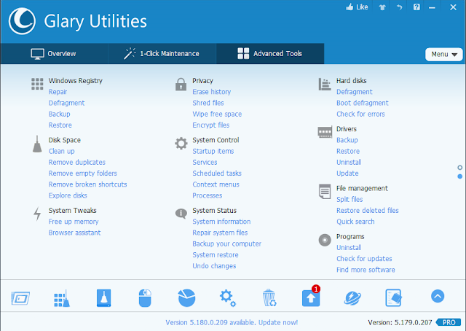Image resolution: width=466 pixels, height=331 pixels.
Task: Open Backup your computer link
Action: (226, 244)
